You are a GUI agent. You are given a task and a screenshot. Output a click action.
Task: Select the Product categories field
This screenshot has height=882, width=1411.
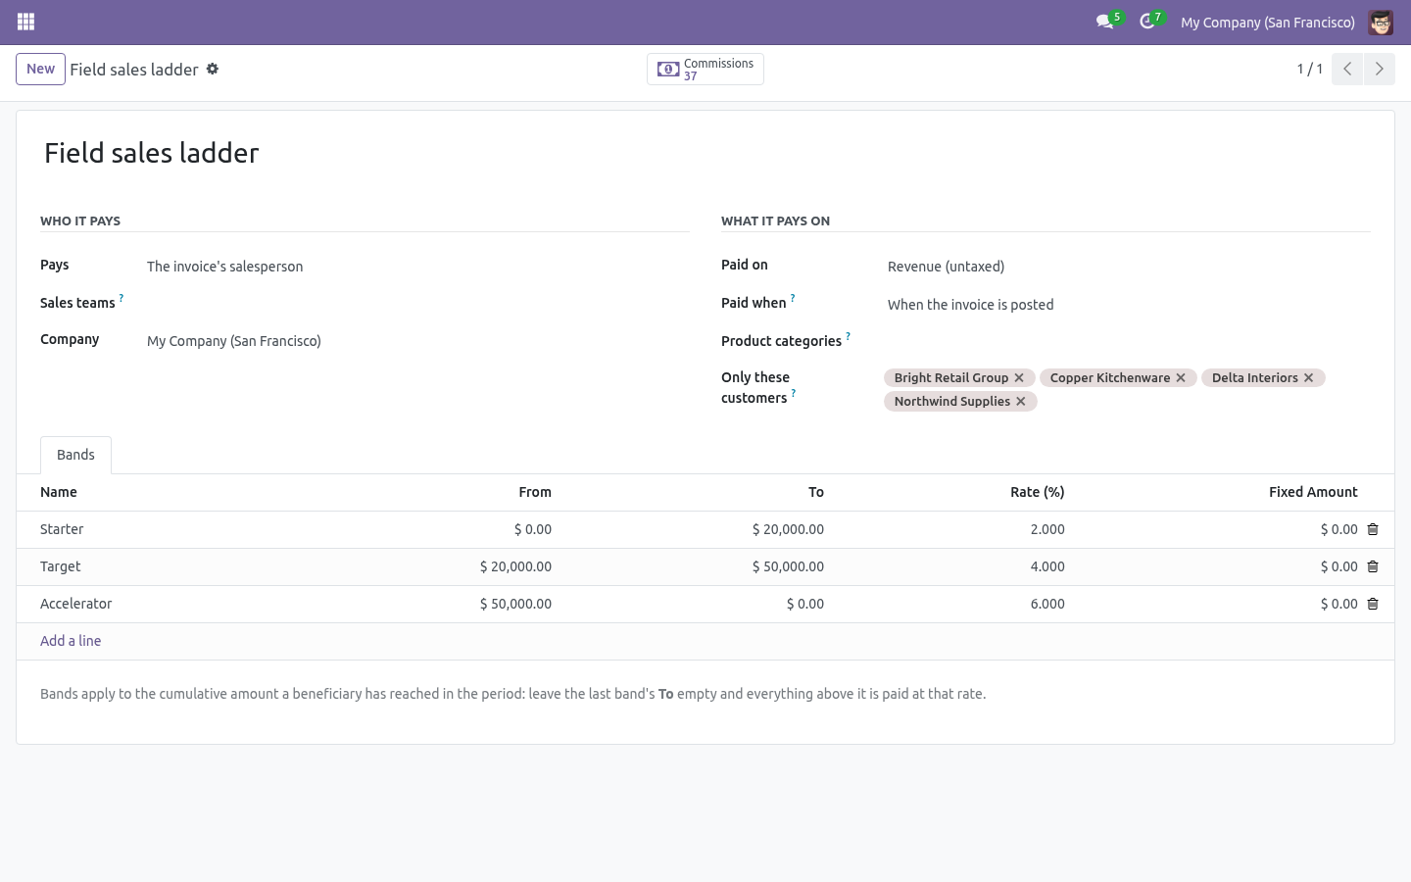click(1127, 341)
